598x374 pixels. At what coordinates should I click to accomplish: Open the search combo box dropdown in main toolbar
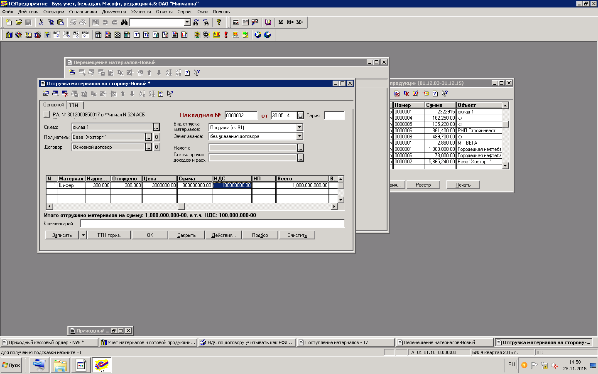coord(187,22)
